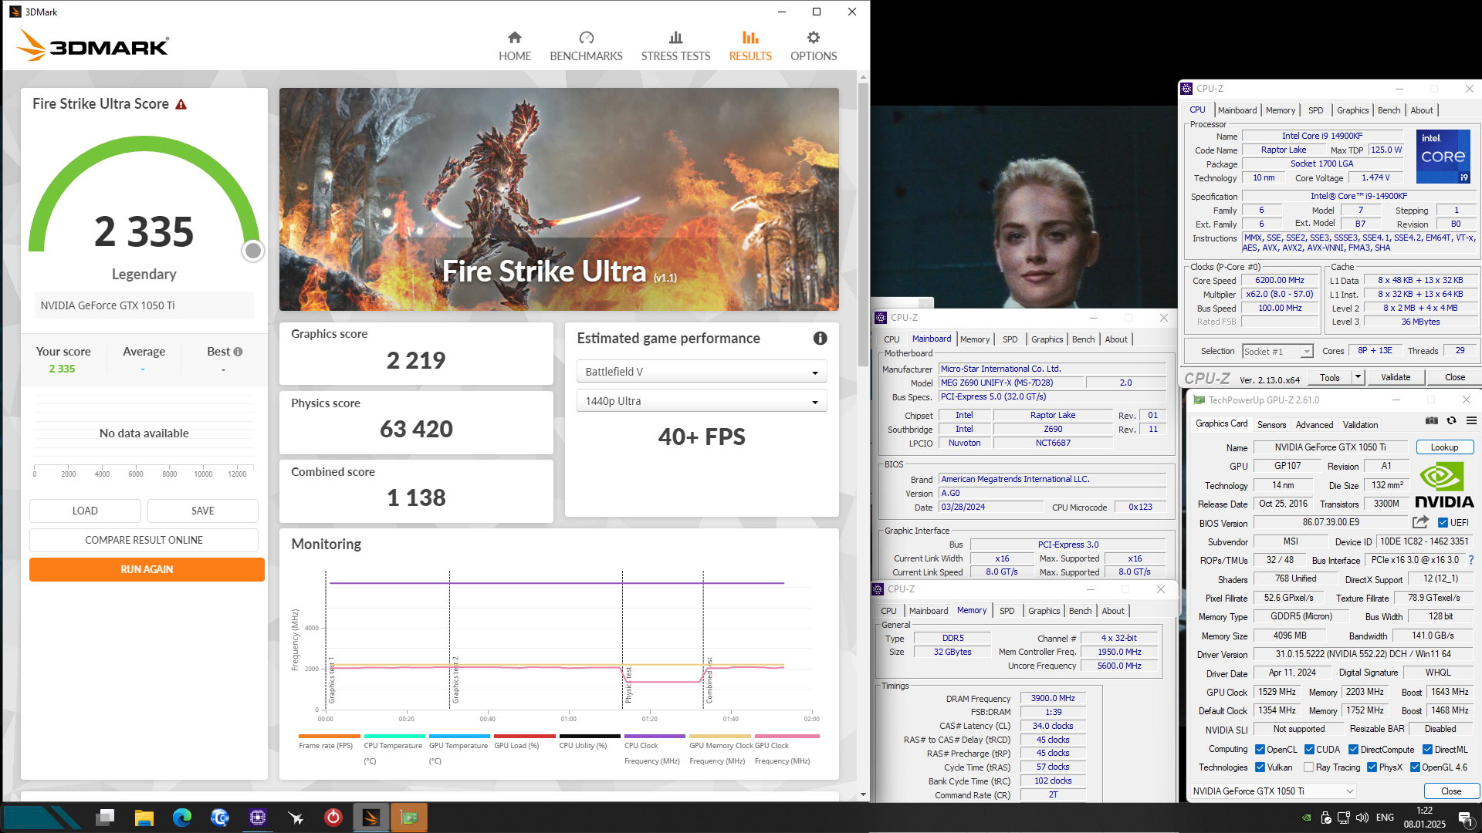This screenshot has height=833, width=1482.
Task: Click the Lookup button in GPU-Z
Action: [x=1444, y=447]
